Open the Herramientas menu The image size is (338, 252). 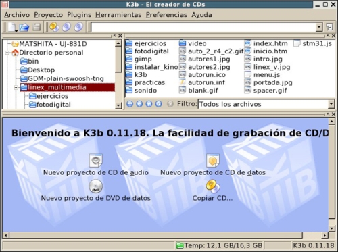coord(118,15)
